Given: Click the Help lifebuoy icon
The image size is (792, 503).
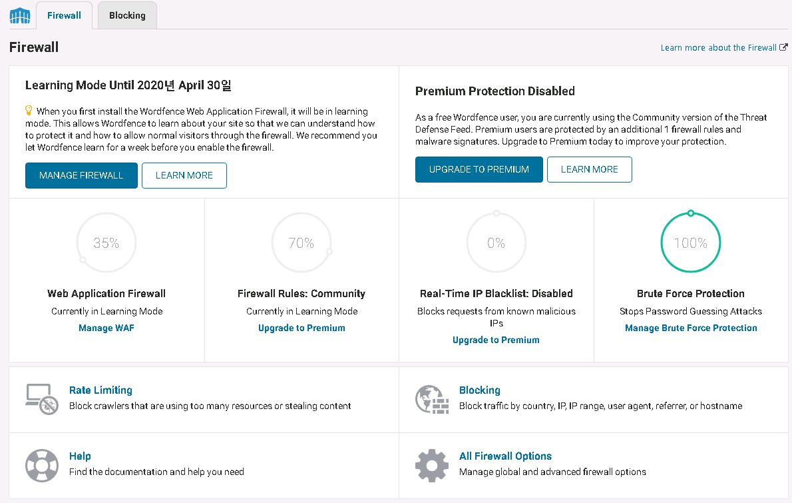Looking at the screenshot, I should point(41,464).
